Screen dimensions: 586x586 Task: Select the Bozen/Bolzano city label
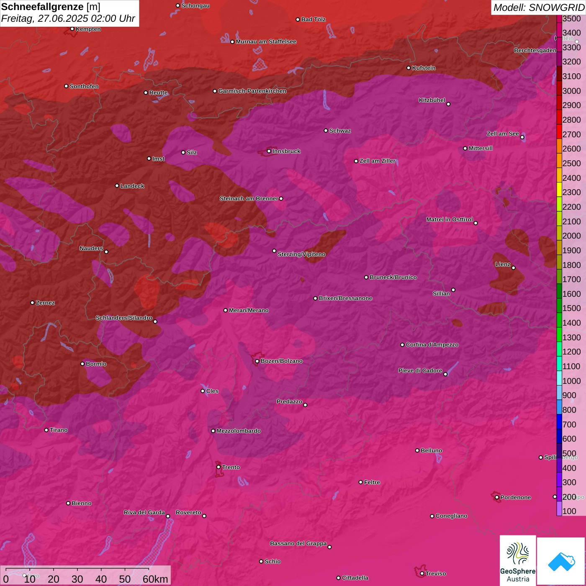point(281,361)
